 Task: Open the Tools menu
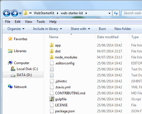click(x=41, y=22)
